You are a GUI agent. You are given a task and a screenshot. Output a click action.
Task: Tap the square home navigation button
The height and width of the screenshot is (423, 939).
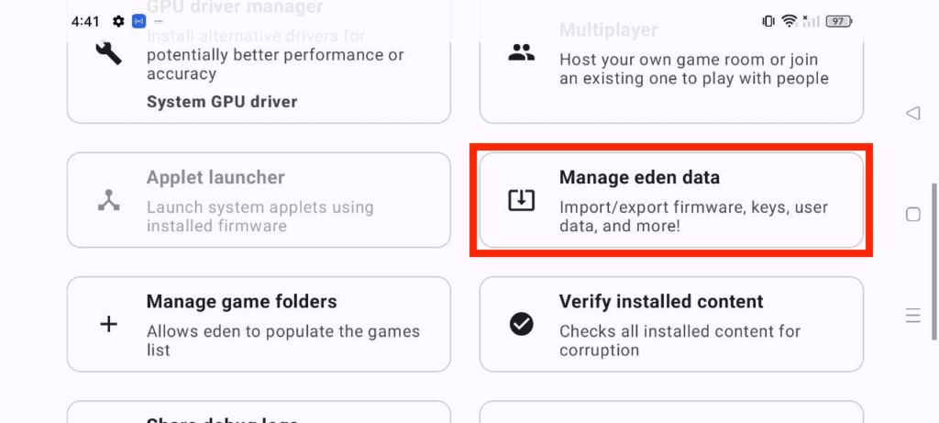point(912,215)
